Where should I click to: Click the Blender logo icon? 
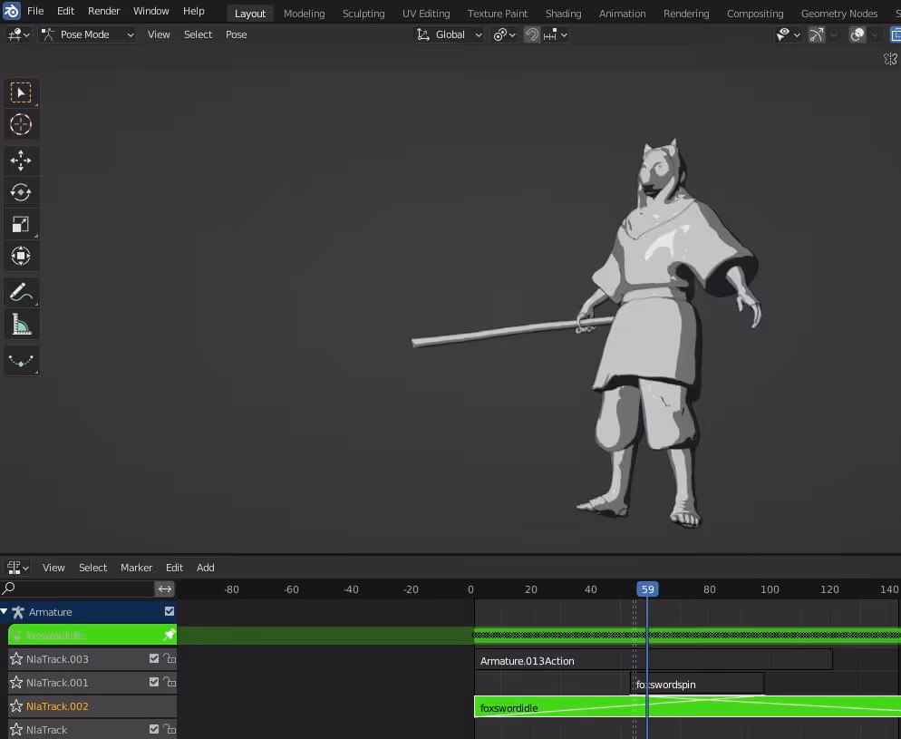click(12, 11)
